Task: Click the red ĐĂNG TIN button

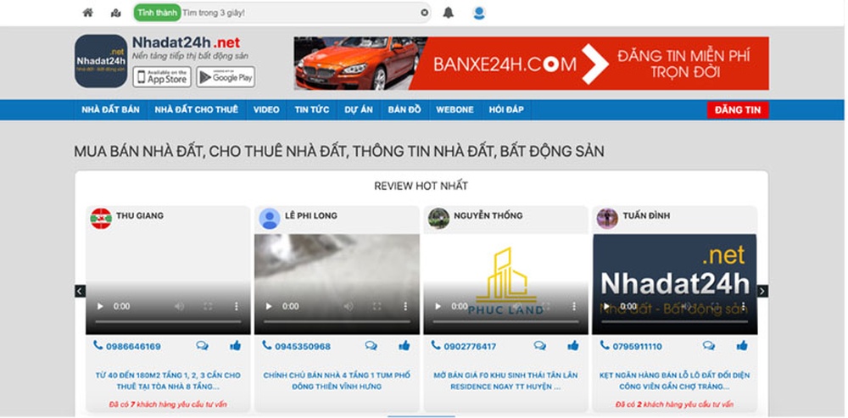Action: [738, 109]
